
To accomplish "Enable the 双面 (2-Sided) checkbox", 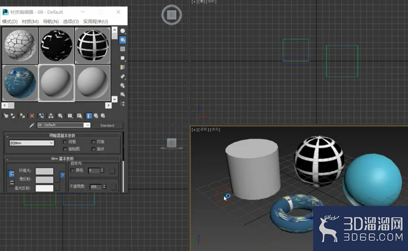I will [93, 142].
